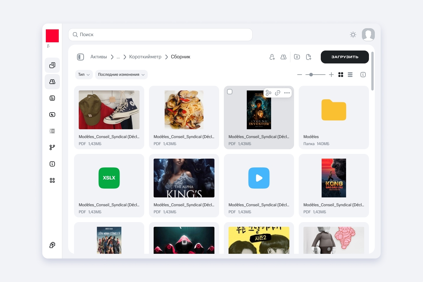Go to Активы in the breadcrumb
This screenshot has width=423, height=282.
pyautogui.click(x=99, y=57)
